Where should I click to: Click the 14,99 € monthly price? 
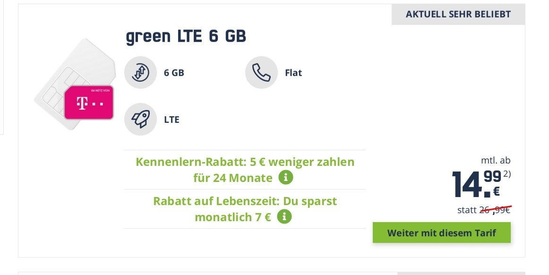(x=477, y=184)
